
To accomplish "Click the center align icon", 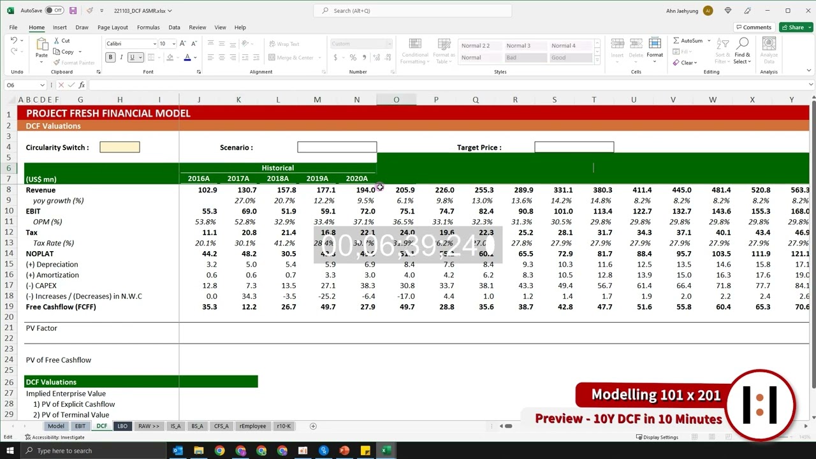I will click(221, 57).
